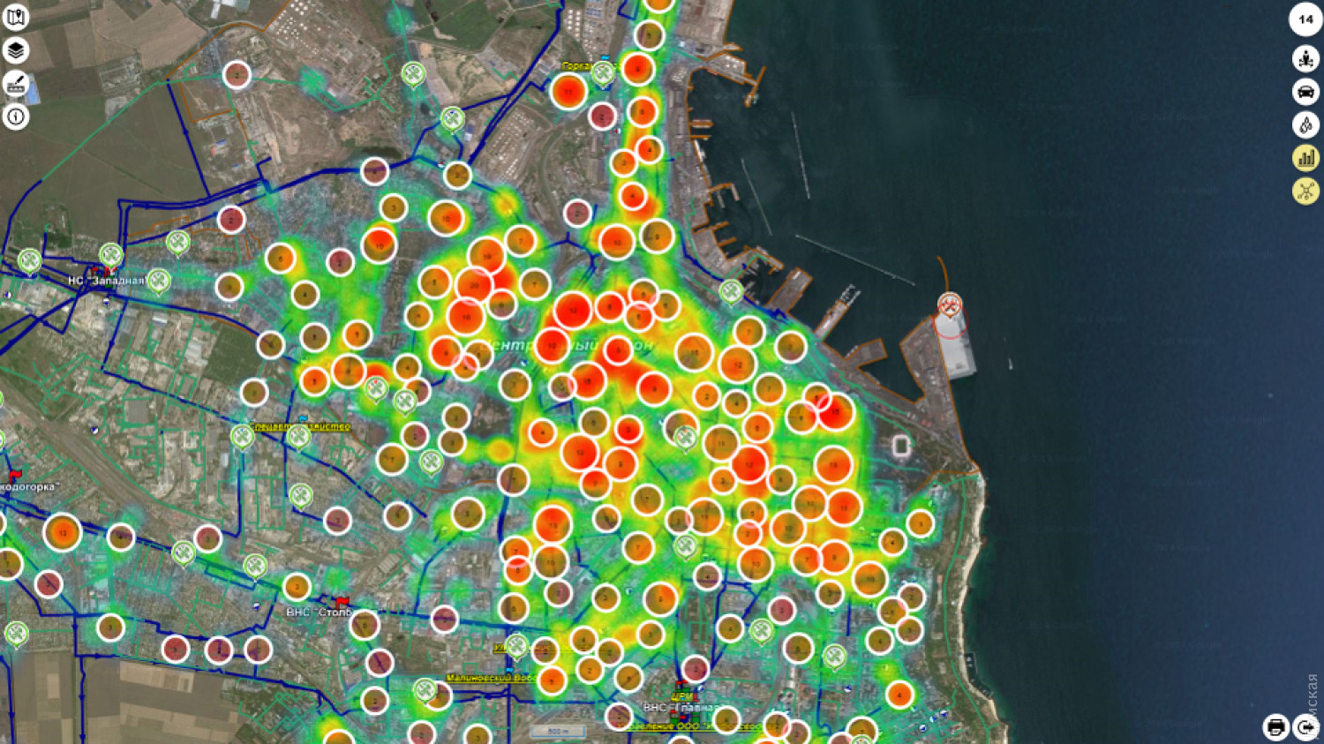Image resolution: width=1324 pixels, height=744 pixels.
Task: Click the Спецавтохозяйство yellow label
Action: click(300, 426)
